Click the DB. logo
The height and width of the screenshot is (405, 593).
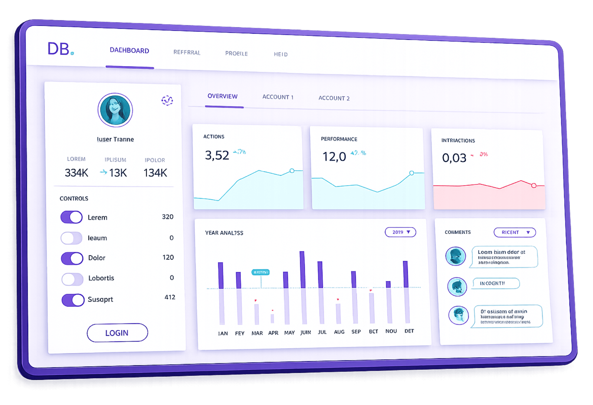tap(61, 49)
